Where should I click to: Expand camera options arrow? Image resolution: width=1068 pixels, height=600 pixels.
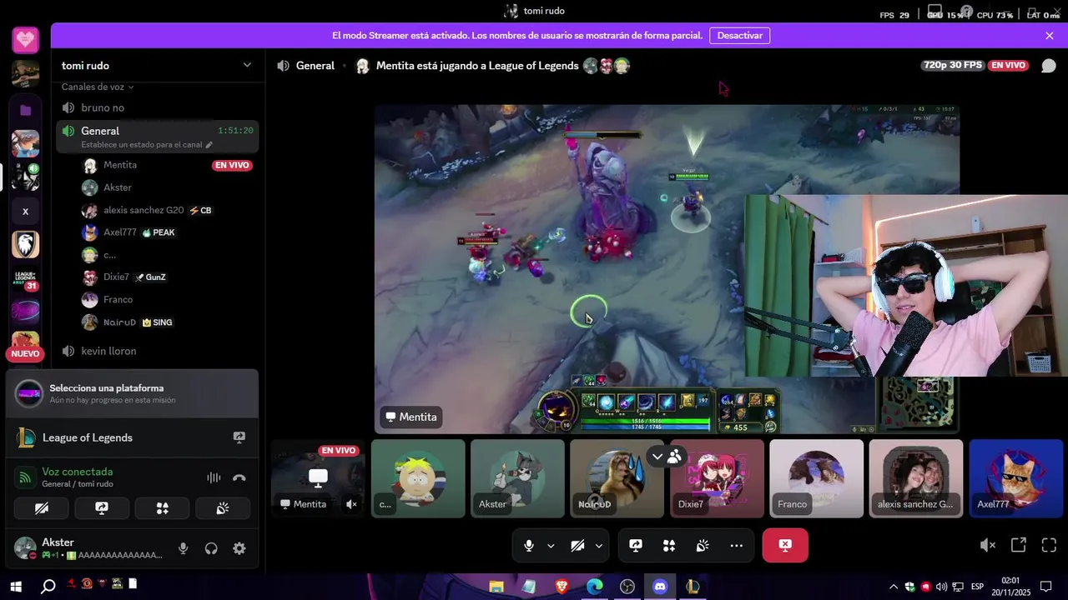(x=599, y=546)
